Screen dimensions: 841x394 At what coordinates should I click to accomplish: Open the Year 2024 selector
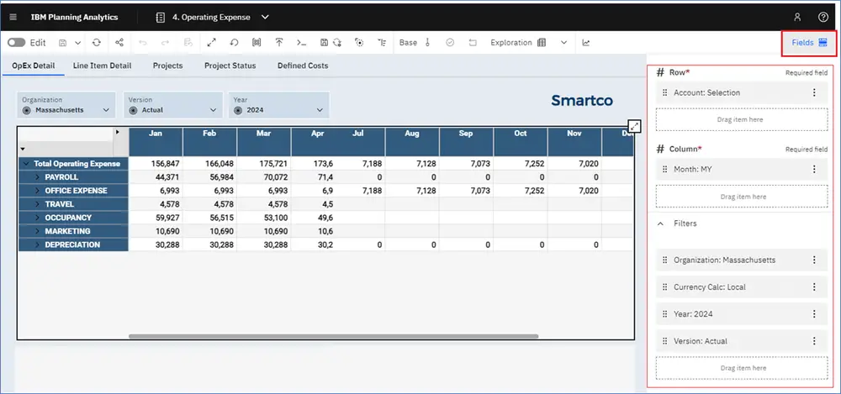coord(279,105)
